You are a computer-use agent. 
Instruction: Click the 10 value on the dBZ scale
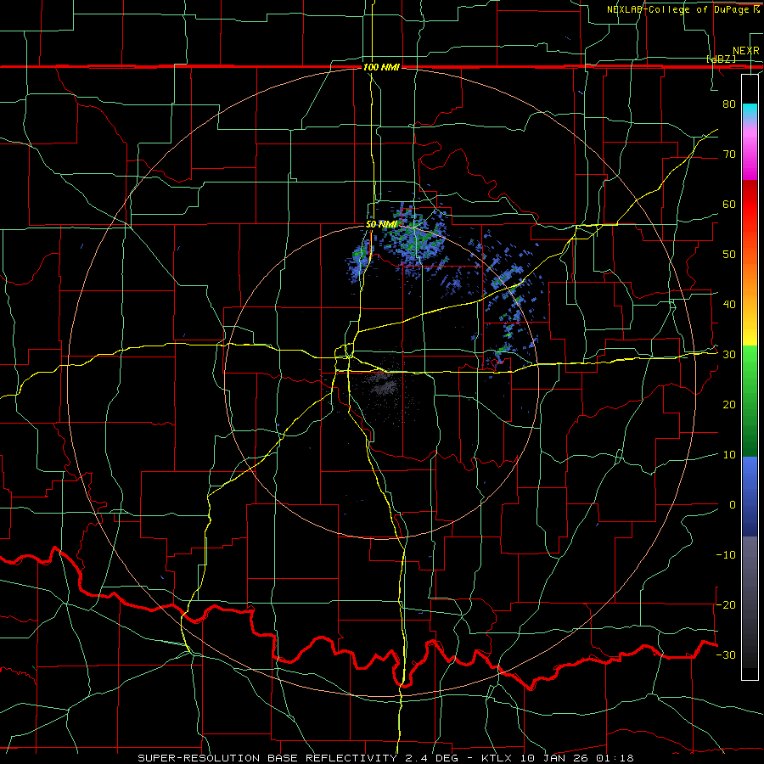pyautogui.click(x=729, y=455)
